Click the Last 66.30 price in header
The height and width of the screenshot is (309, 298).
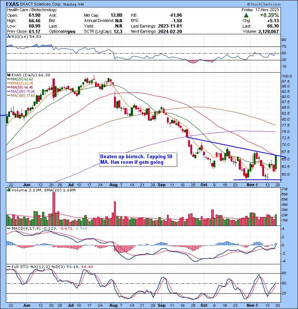click(x=273, y=26)
